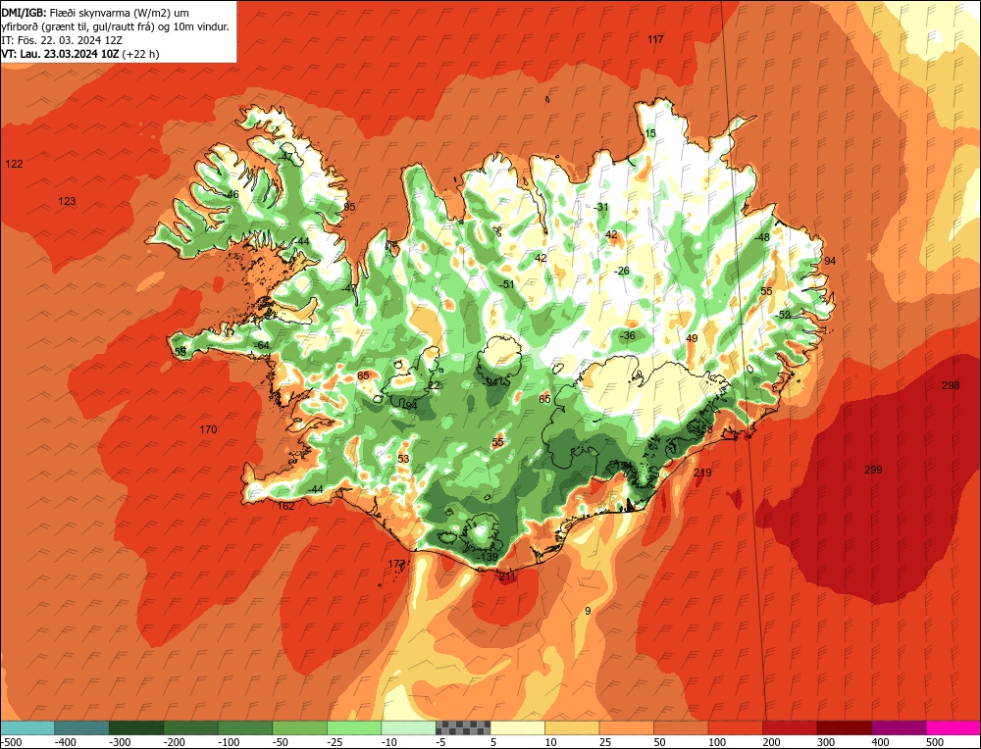Select the 299 value in the dark red area
This screenshot has height=749, width=981.
[873, 471]
